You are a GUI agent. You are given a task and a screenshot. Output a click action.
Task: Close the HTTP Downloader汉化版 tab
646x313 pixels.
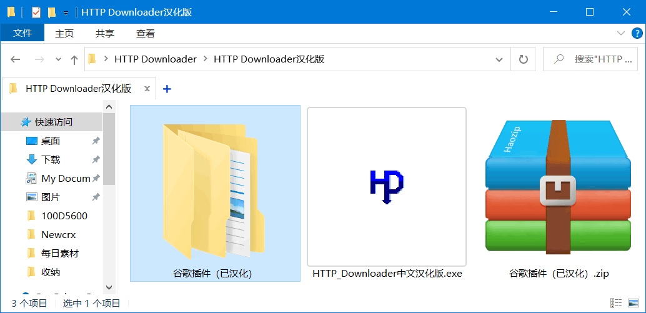click(x=147, y=89)
